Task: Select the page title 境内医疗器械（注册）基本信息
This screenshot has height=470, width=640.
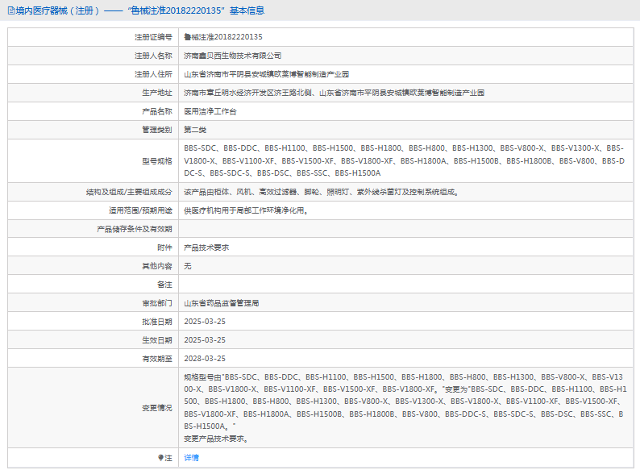Action: 136,10
